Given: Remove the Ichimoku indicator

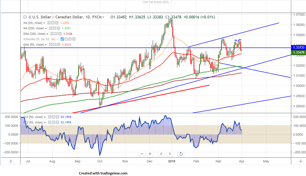Looking at the screenshot, I should [74, 39].
